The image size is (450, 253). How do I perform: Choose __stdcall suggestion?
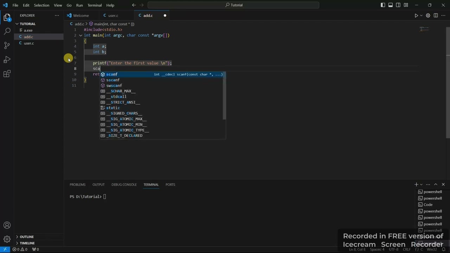(162, 97)
